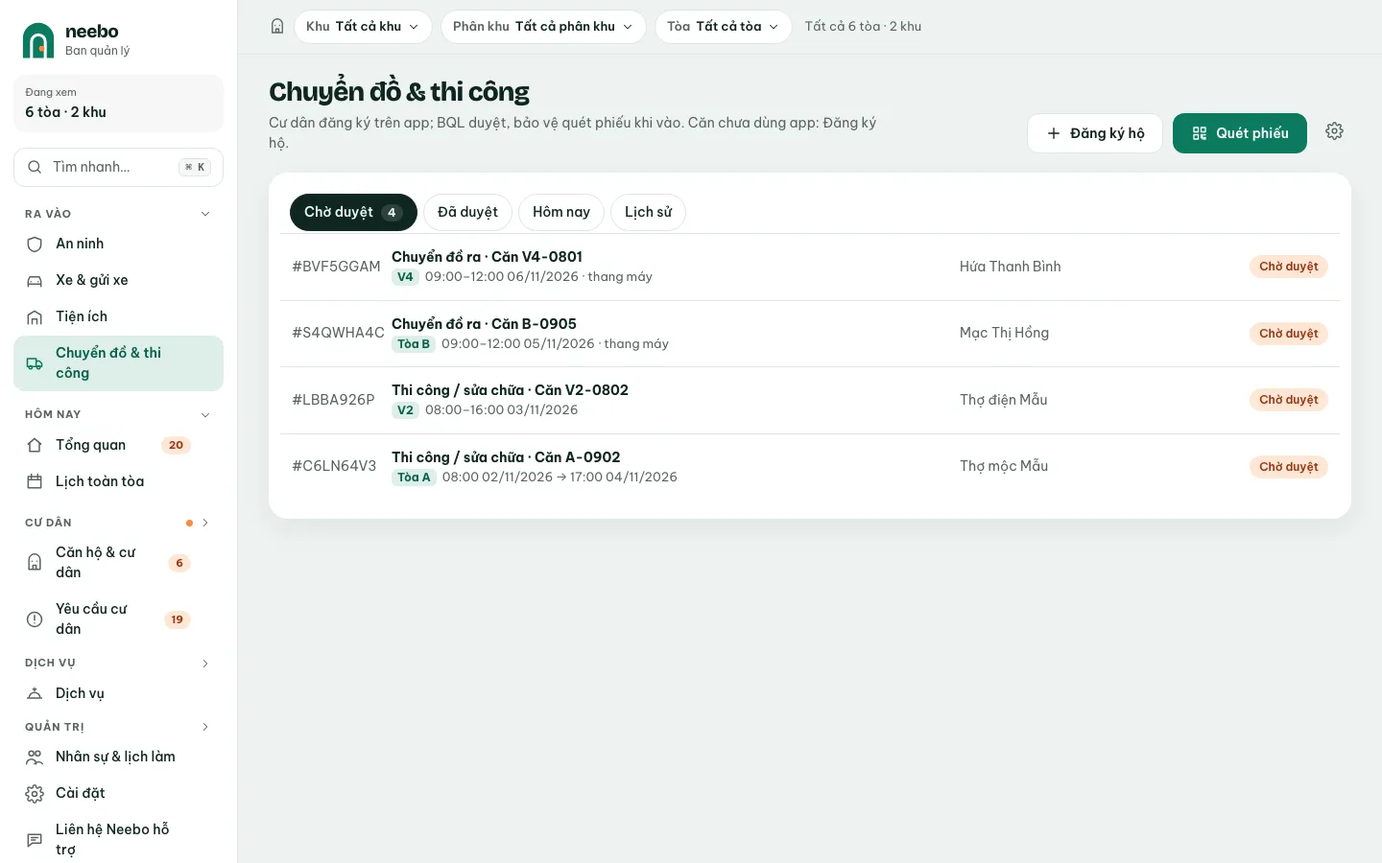Screen dimensions: 1382x863
Task: Click the Căn hộ & cư dân icon
Action: click(35, 563)
